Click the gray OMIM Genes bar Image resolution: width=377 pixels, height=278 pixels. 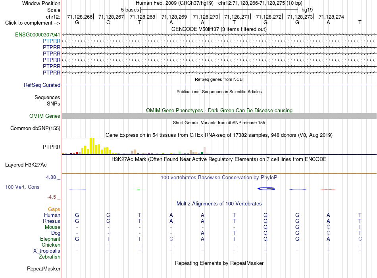point(219,116)
